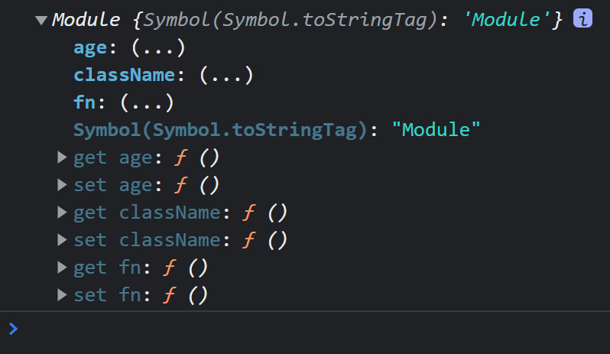
Task: Expand the set fn setter
Action: point(63,294)
